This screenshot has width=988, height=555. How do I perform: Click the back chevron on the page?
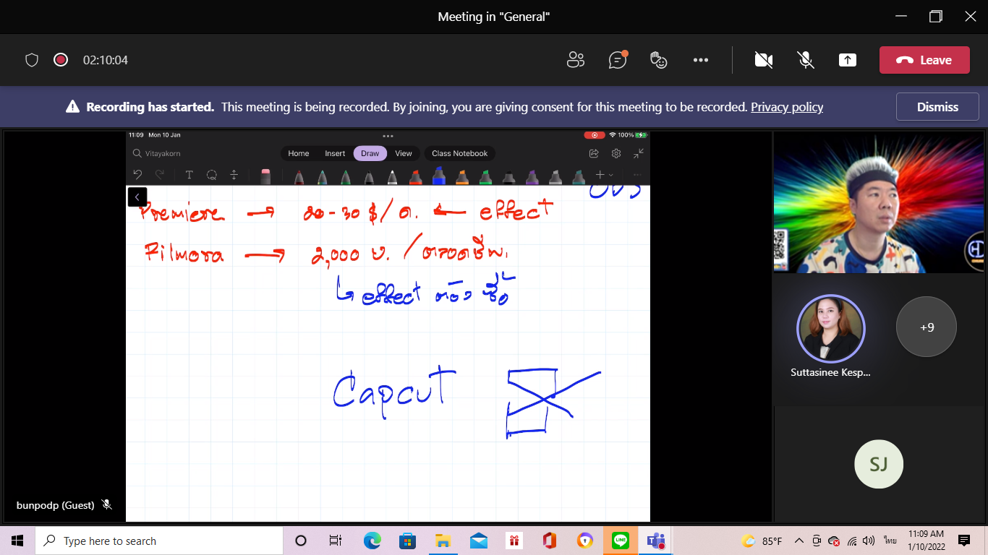tap(137, 197)
